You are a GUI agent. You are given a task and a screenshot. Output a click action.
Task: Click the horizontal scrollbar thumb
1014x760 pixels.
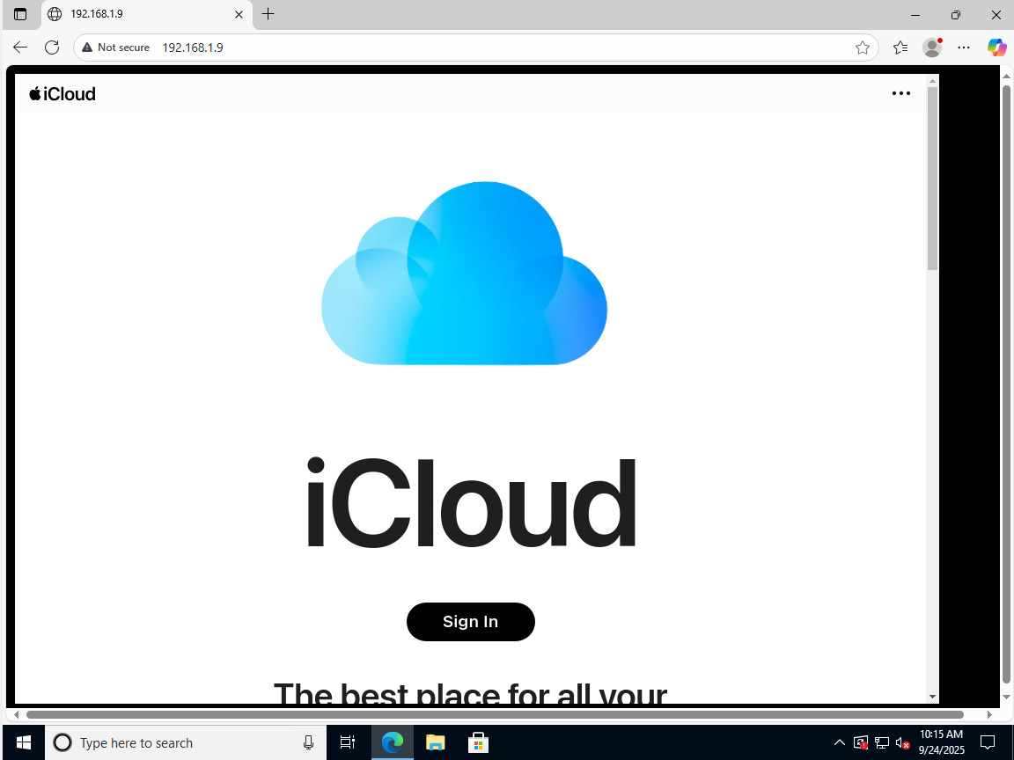pyautogui.click(x=495, y=715)
